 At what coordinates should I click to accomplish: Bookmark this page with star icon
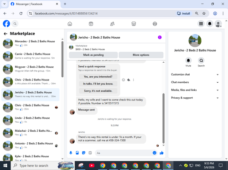pyautogui.click(x=204, y=14)
